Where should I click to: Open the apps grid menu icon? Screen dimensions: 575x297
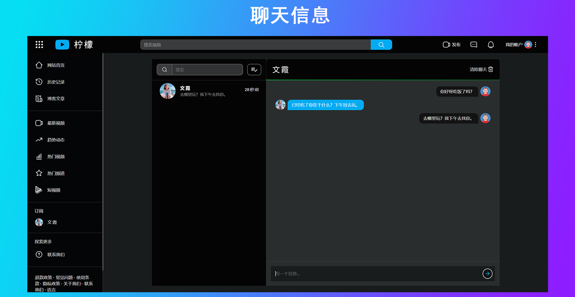click(x=39, y=45)
